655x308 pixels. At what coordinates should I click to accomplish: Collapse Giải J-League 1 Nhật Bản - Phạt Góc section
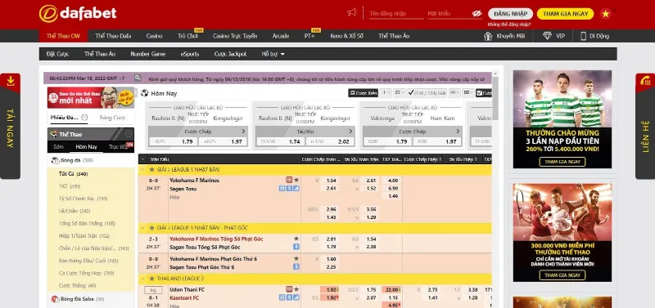point(142,228)
